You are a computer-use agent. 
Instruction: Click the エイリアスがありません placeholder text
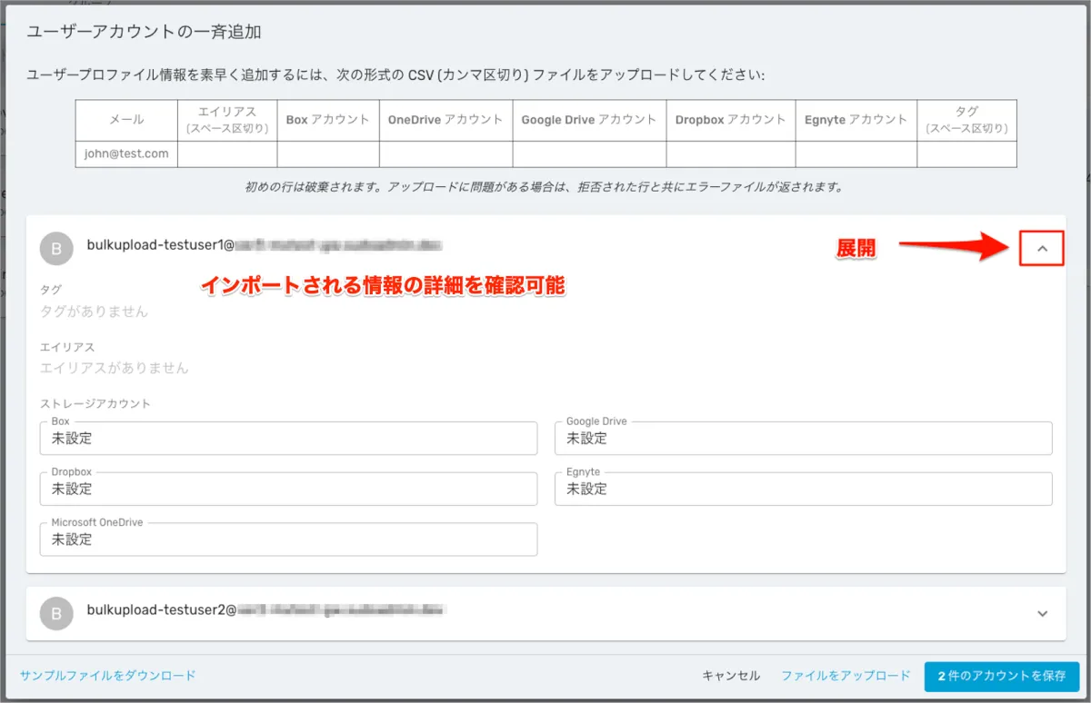click(114, 369)
